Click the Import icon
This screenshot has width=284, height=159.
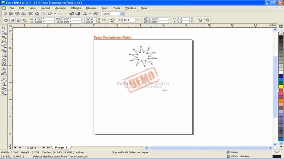click(x=71, y=14)
